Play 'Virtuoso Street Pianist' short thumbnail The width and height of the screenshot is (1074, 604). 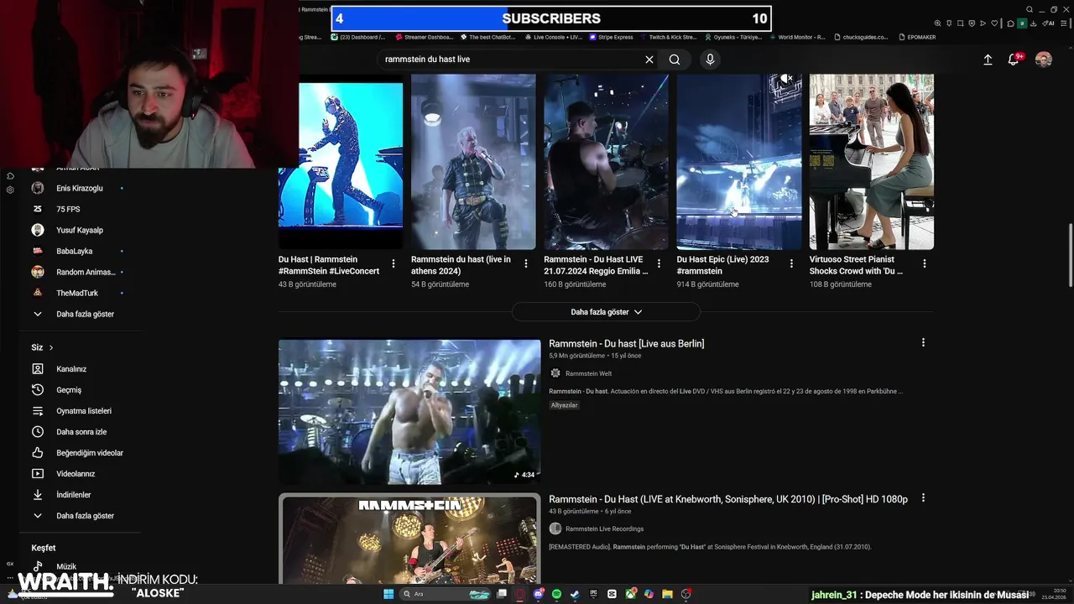tap(872, 162)
